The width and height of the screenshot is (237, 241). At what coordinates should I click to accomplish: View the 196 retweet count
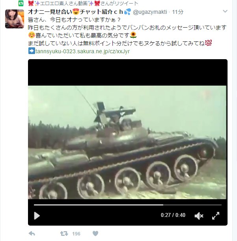point(76,234)
